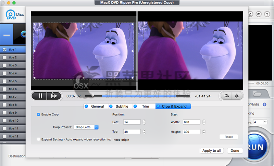This screenshot has height=166, width=274.
Task: Check the title 9 checkbox
Action: (x=5, y=113)
